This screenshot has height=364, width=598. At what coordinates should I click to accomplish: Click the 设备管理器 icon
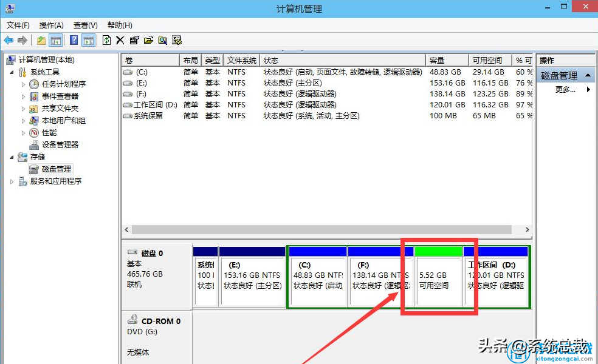[x=34, y=144]
